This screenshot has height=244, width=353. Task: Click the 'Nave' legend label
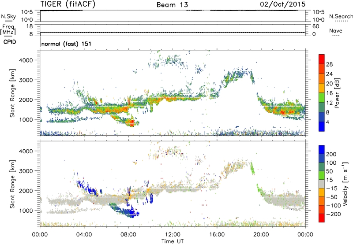[336, 30]
